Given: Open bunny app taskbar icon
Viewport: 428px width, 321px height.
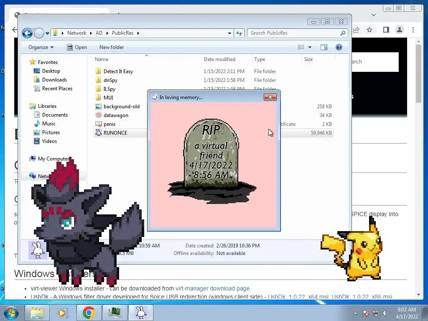Looking at the screenshot, I should (x=141, y=313).
